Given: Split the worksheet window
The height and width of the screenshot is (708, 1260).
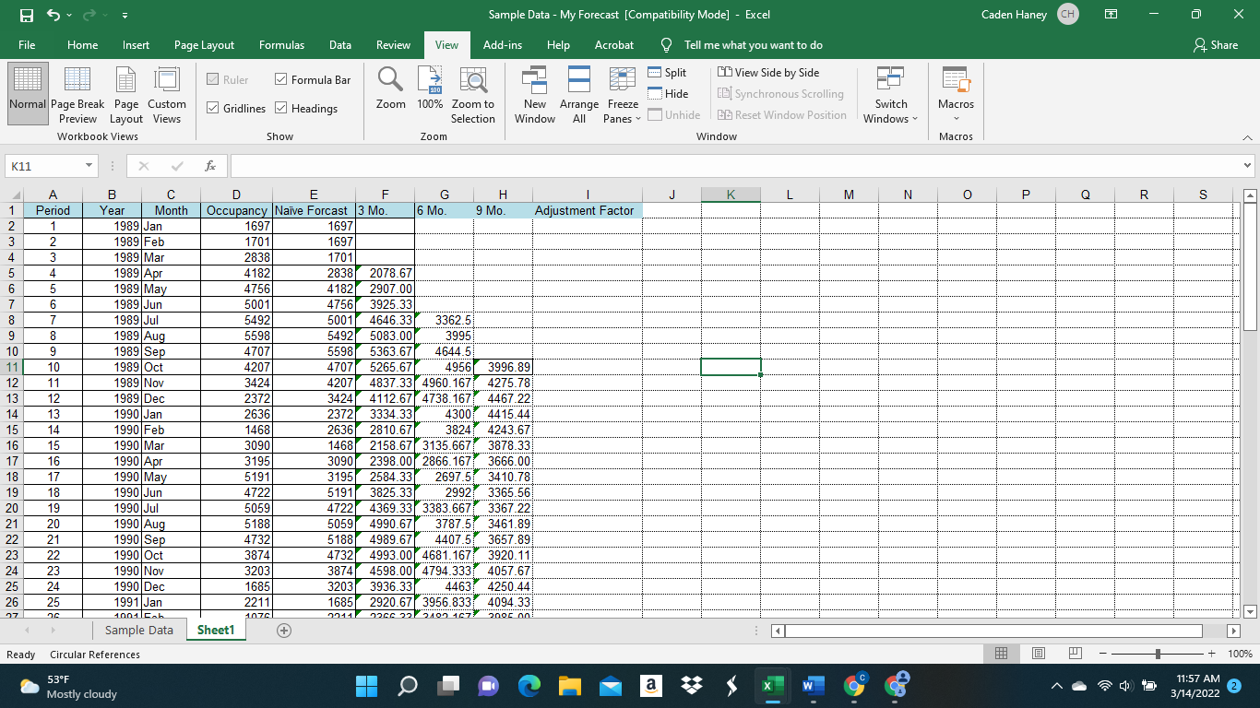Looking at the screenshot, I should click(666, 72).
